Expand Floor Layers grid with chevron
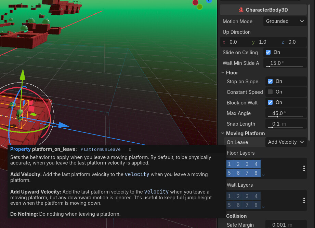The height and width of the screenshot is (228, 315). (x=263, y=175)
